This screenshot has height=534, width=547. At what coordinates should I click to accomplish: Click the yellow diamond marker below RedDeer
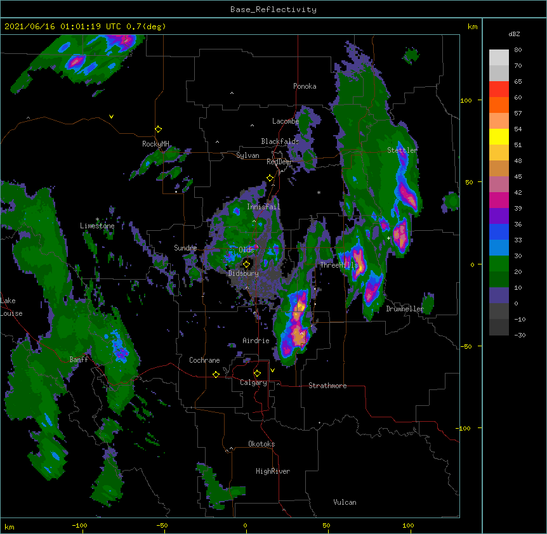pyautogui.click(x=270, y=178)
